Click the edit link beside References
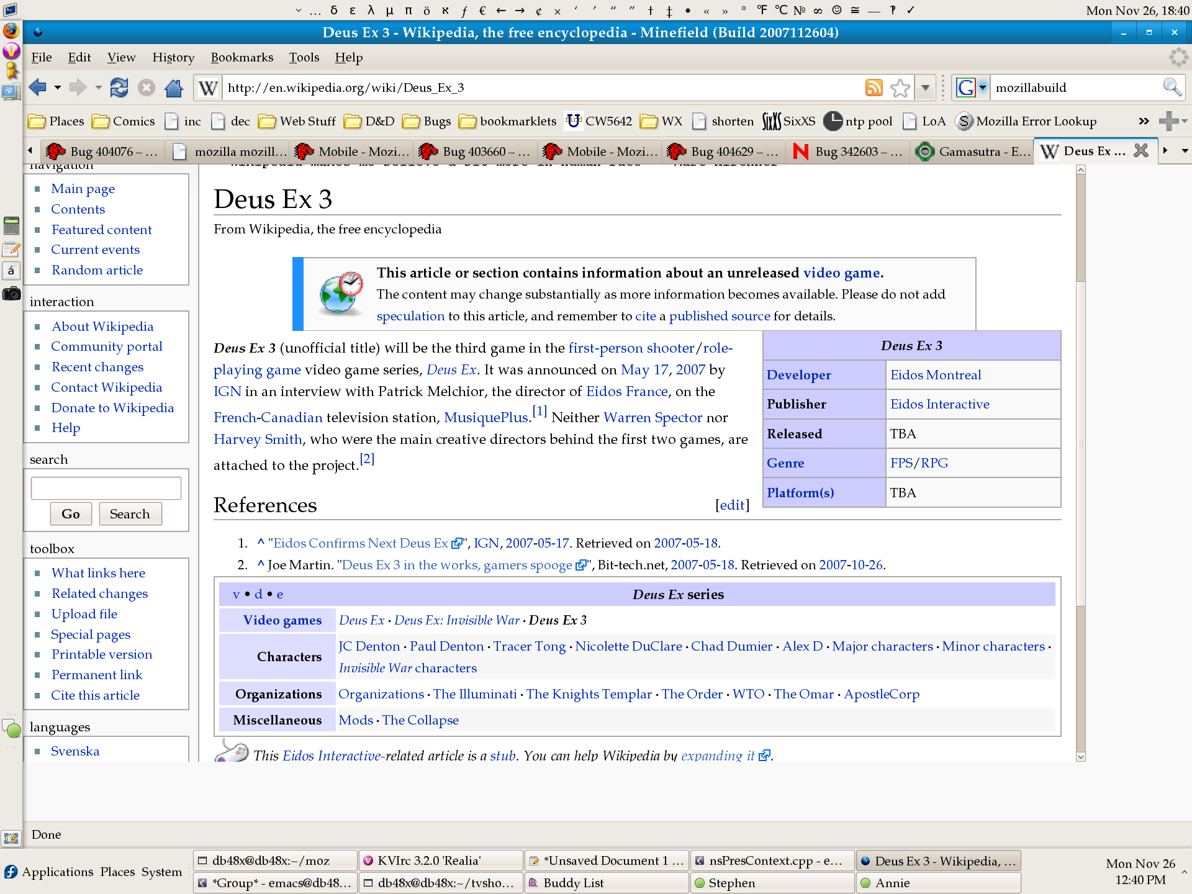This screenshot has width=1192, height=894. coord(733,505)
